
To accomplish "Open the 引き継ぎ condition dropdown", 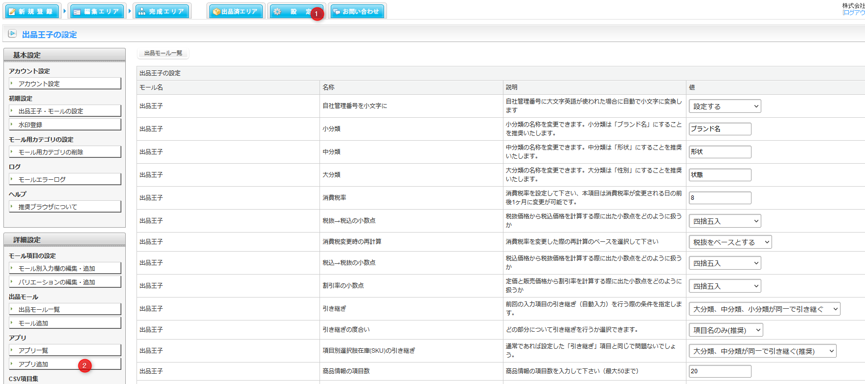I will click(765, 309).
